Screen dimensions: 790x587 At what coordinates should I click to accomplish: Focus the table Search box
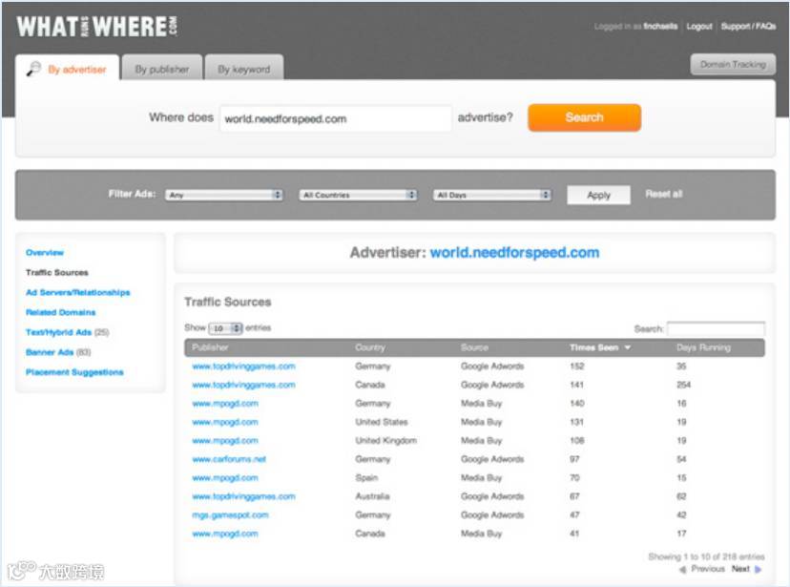(x=716, y=328)
